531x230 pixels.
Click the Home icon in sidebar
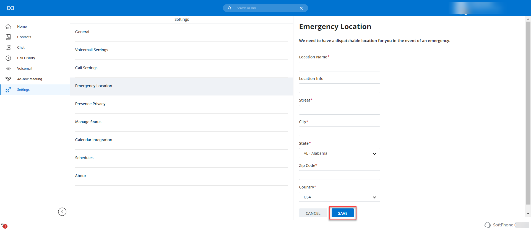point(8,27)
